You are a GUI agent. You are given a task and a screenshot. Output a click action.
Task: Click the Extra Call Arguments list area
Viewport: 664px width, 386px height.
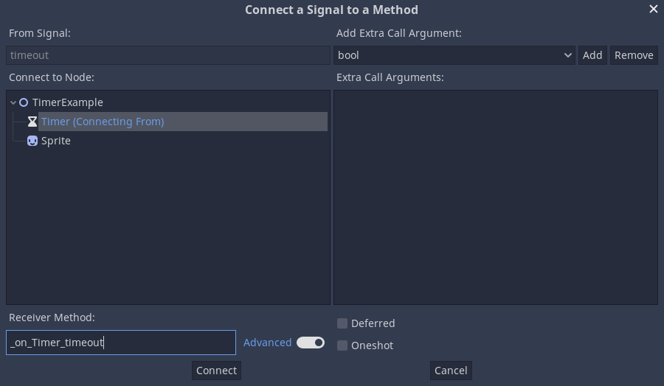coord(495,197)
